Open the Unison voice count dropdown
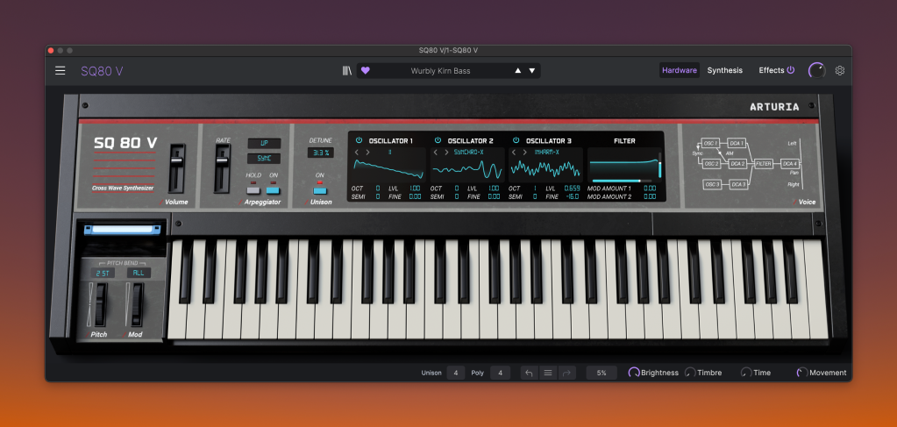The height and width of the screenshot is (427, 897). (456, 373)
